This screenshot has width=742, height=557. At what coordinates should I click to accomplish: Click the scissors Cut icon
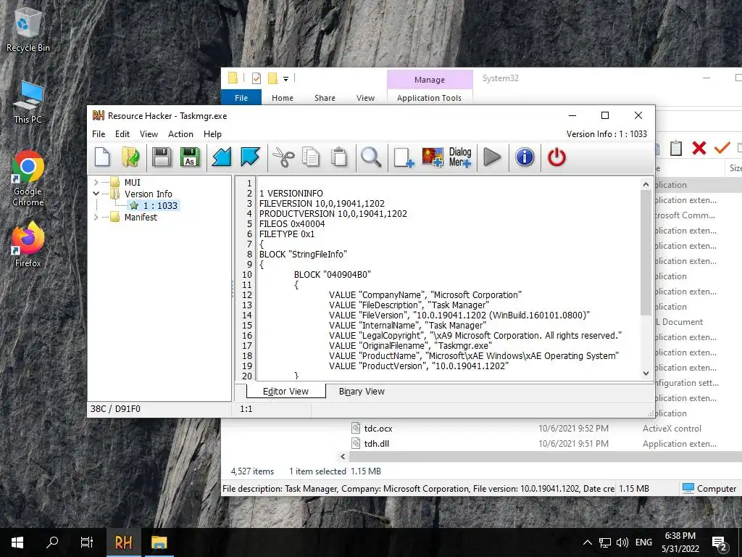[x=283, y=157]
